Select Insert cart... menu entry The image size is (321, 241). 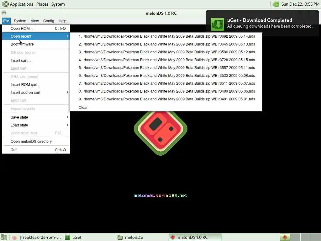pyautogui.click(x=36, y=61)
